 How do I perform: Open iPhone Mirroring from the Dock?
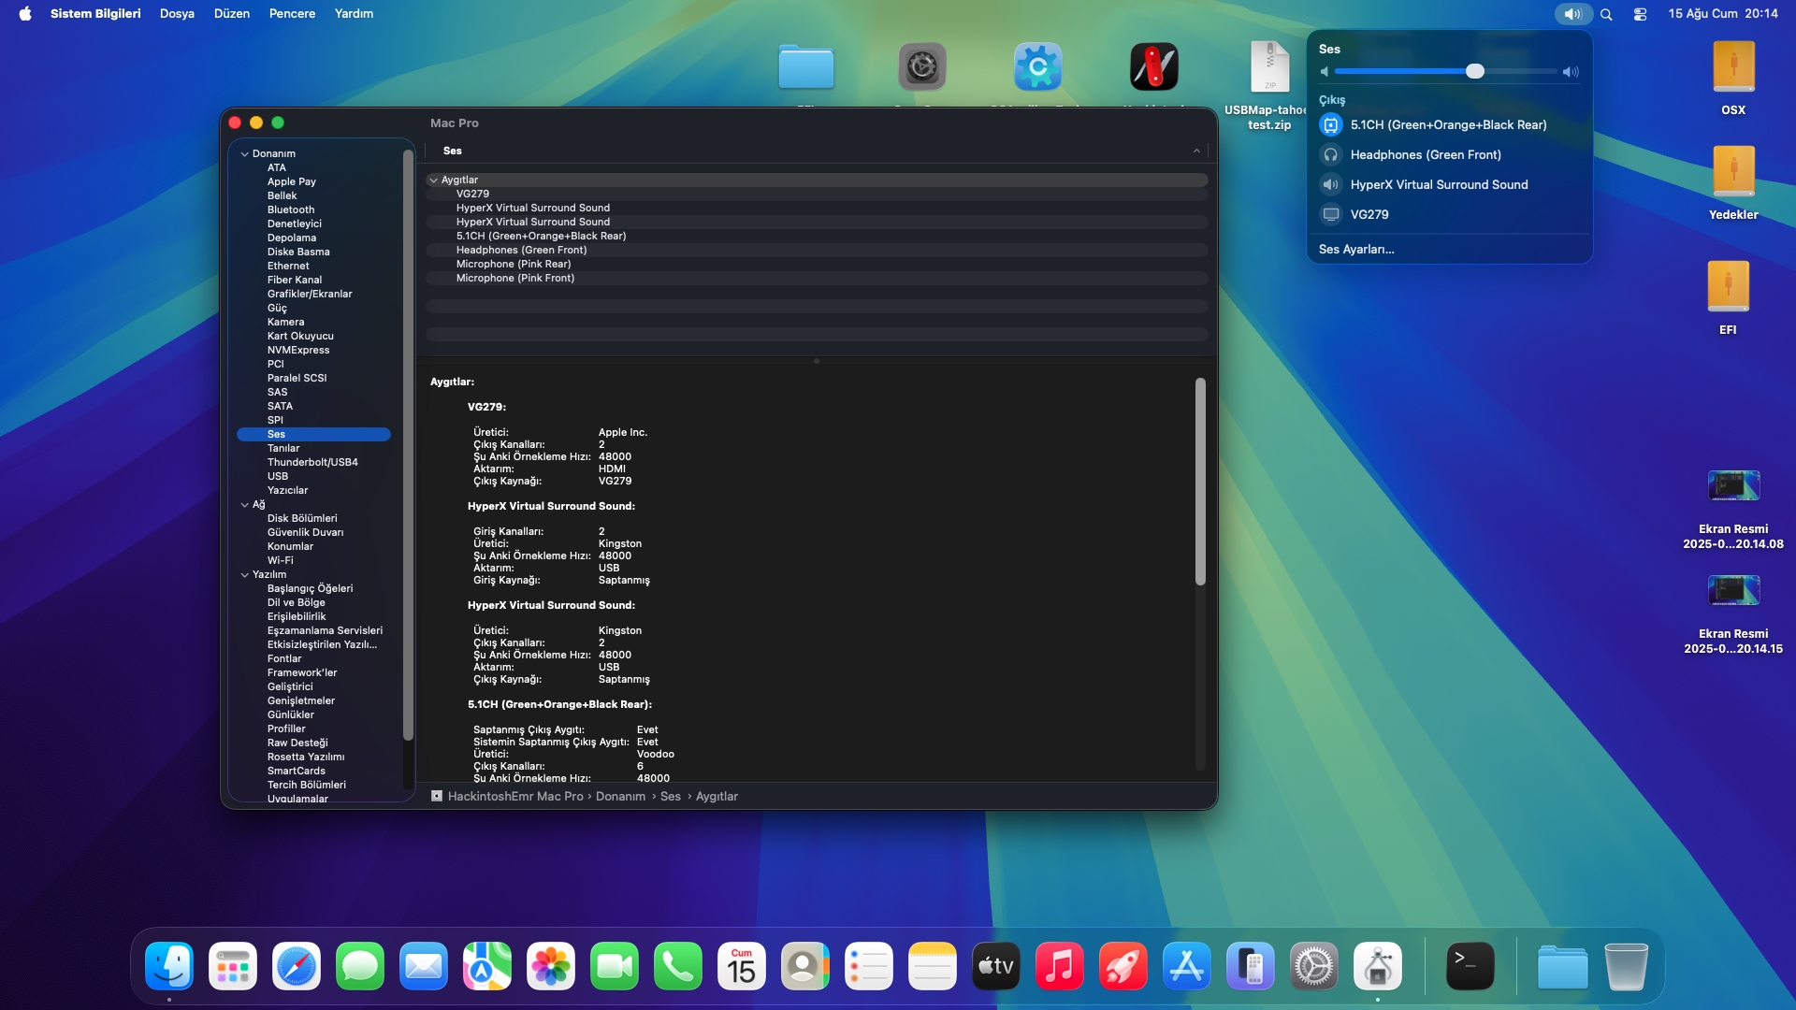tap(1250, 965)
